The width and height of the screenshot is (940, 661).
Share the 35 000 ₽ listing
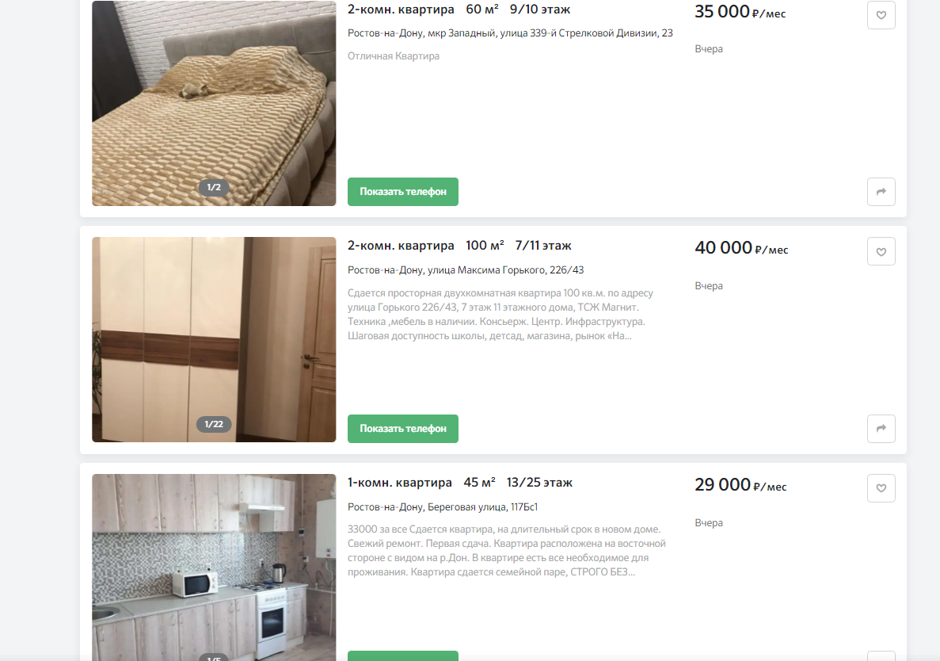(881, 192)
